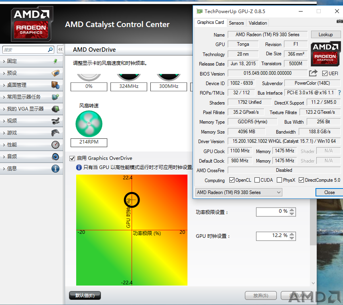Click the scroll-down arrow of the Catalyst panel
The width and height of the screenshot is (343, 305).
pyautogui.click(x=313, y=283)
